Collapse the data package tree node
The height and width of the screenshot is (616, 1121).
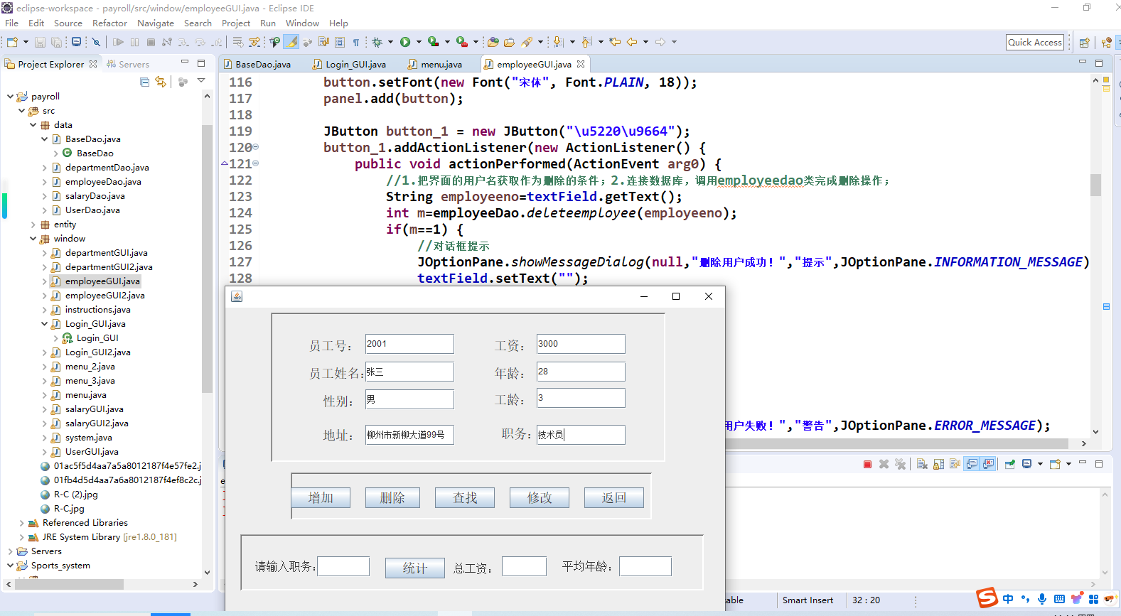33,125
